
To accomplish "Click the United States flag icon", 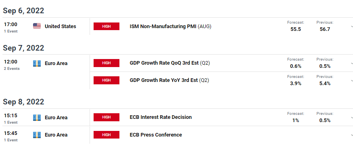I will [37, 26].
